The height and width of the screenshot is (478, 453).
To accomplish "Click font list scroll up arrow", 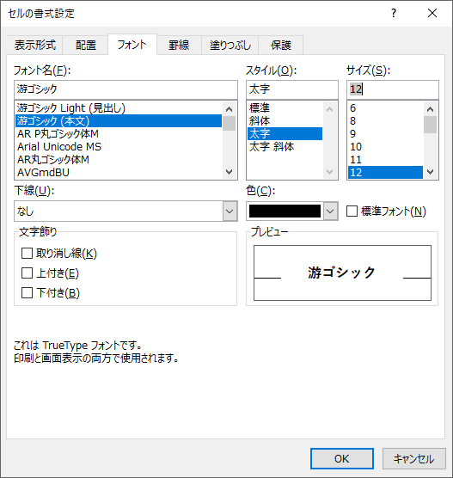I will tap(229, 109).
